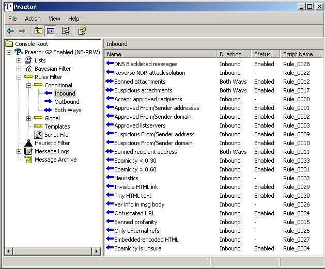The height and width of the screenshot is (269, 325).
Task: Open the View menu
Action: 54,19
